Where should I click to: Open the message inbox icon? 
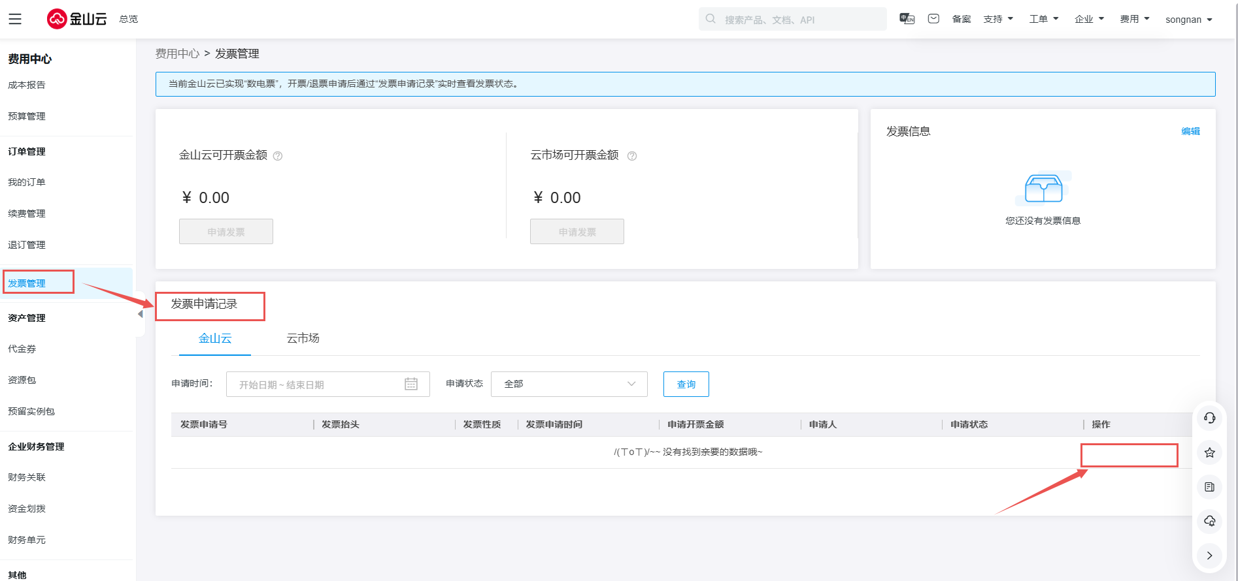(x=933, y=19)
